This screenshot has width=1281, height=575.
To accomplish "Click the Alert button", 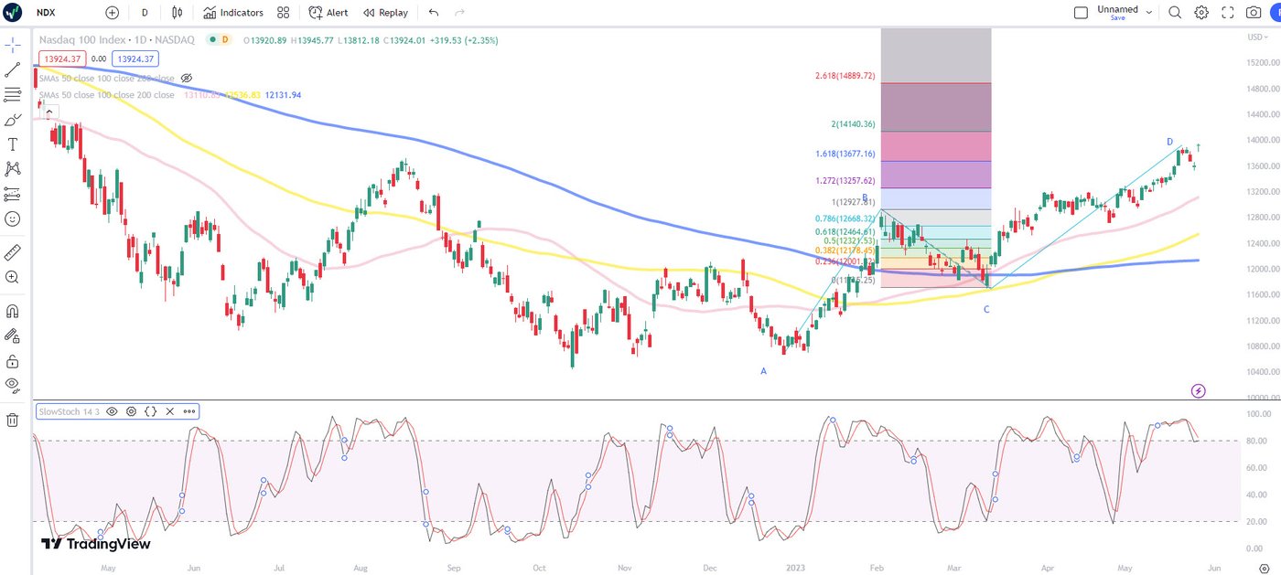I will click(328, 13).
